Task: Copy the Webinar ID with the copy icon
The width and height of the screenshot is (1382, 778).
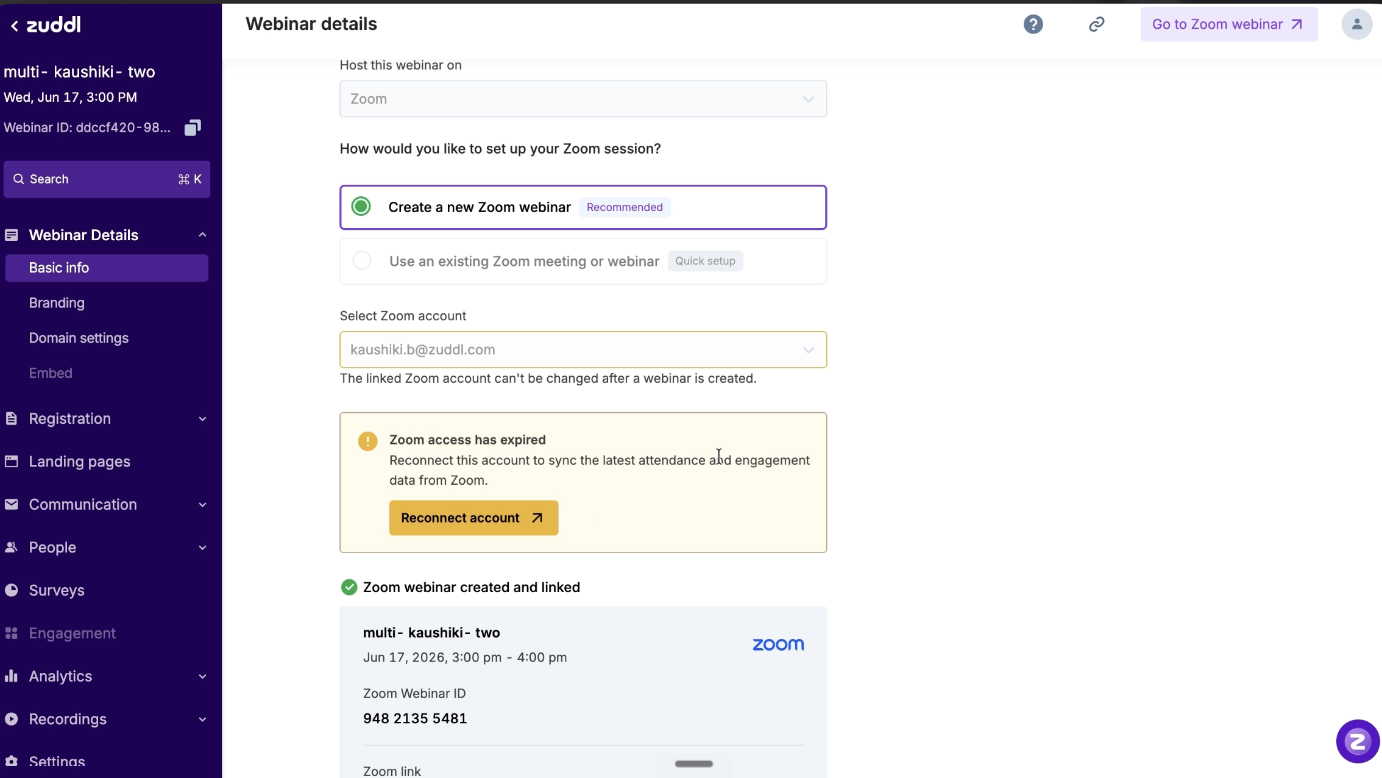Action: tap(193, 127)
